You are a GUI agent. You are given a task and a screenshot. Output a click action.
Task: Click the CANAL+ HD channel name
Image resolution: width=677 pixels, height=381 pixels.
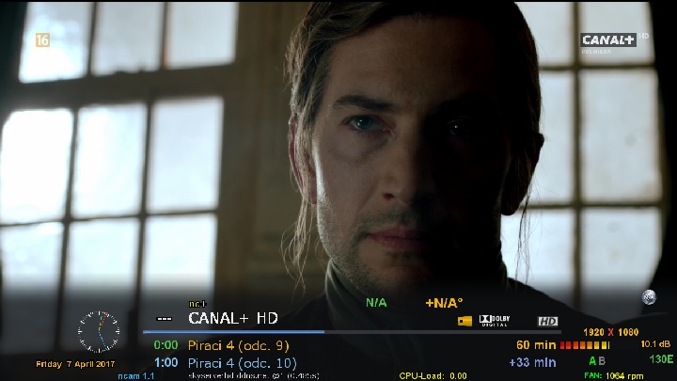pos(233,318)
